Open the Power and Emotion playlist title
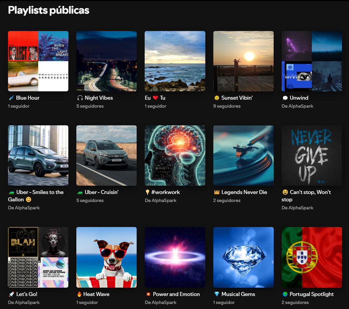Viewport: 349px width, 309px height. (176, 294)
